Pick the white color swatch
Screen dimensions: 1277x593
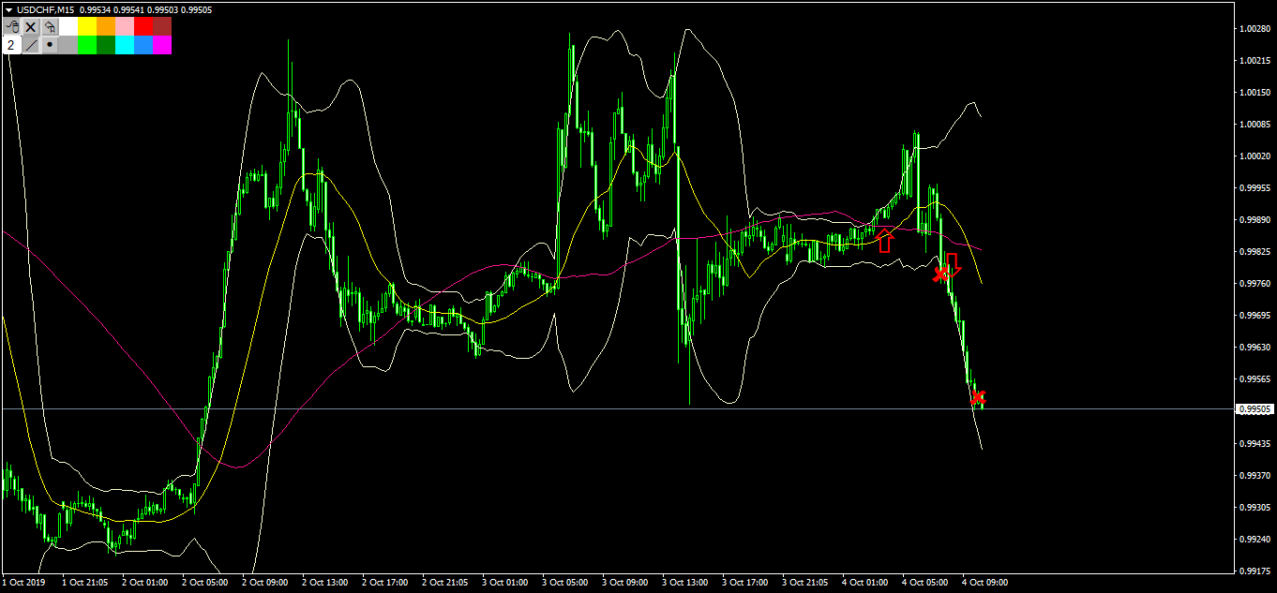(x=68, y=26)
